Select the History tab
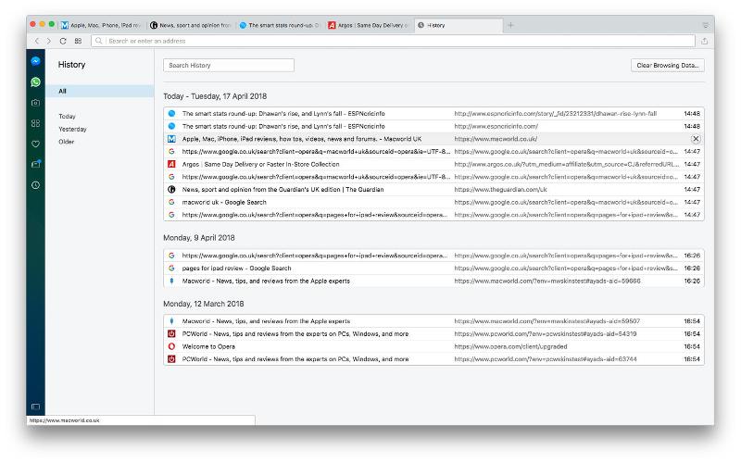This screenshot has height=463, width=741. coord(458,25)
